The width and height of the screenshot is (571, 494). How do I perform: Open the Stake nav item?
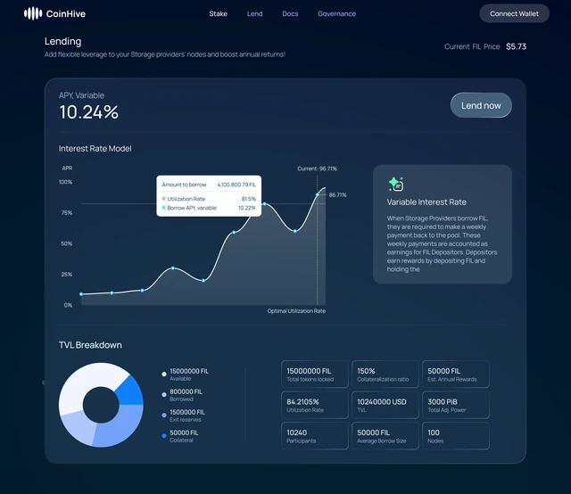click(x=218, y=14)
